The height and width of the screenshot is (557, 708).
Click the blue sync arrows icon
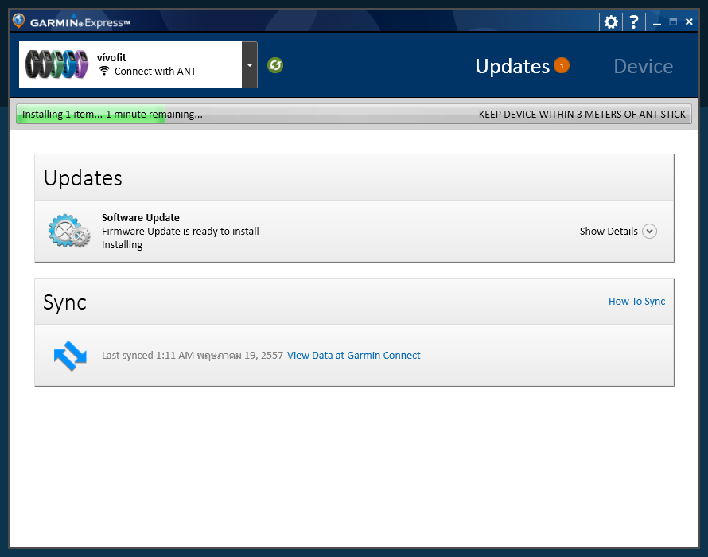point(70,356)
